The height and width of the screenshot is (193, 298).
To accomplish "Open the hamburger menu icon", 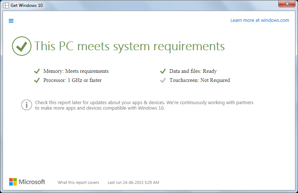I will pyautogui.click(x=11, y=21).
